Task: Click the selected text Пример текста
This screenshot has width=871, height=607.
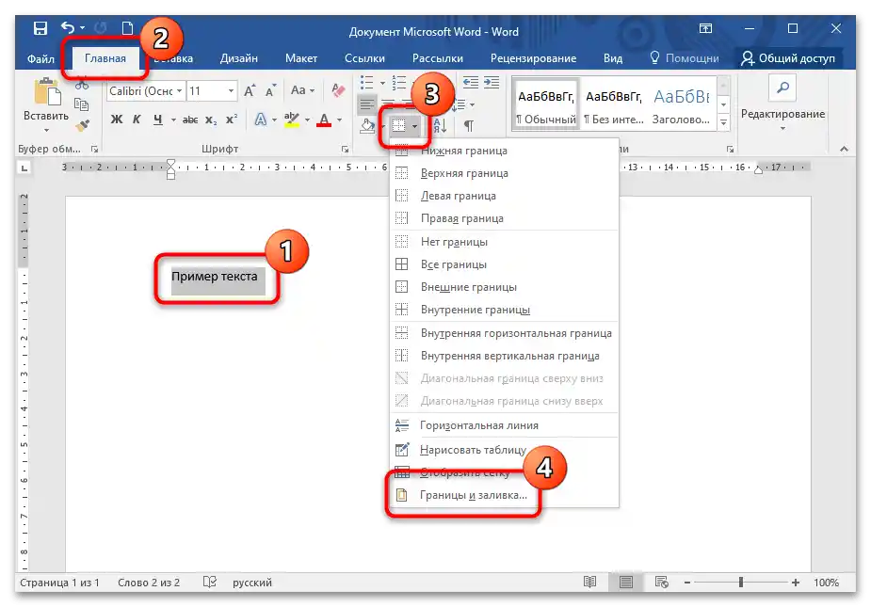Action: [215, 276]
